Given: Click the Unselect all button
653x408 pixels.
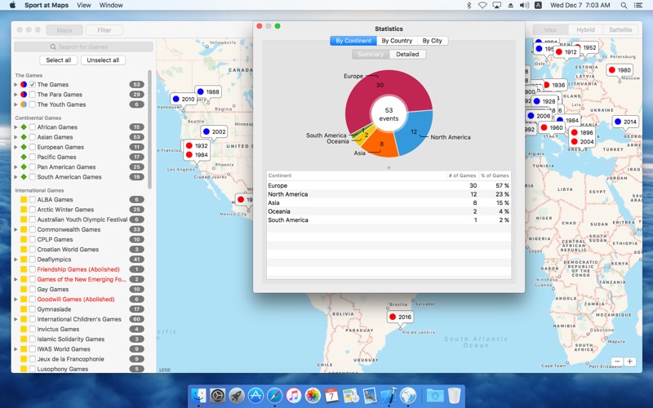Looking at the screenshot, I should [x=103, y=60].
